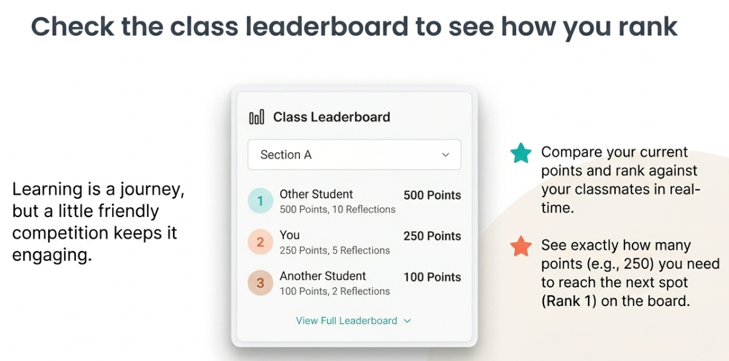Click the '500 Points, 10 Reflections' subtitle
This screenshot has width=729, height=361.
338,210
